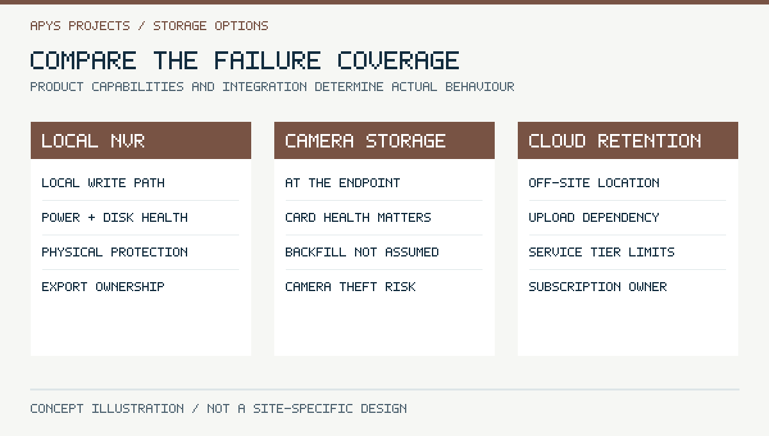This screenshot has width=769, height=436.
Task: Click the 'UPLOAD DEPENDENCY' row
Action: coord(627,217)
